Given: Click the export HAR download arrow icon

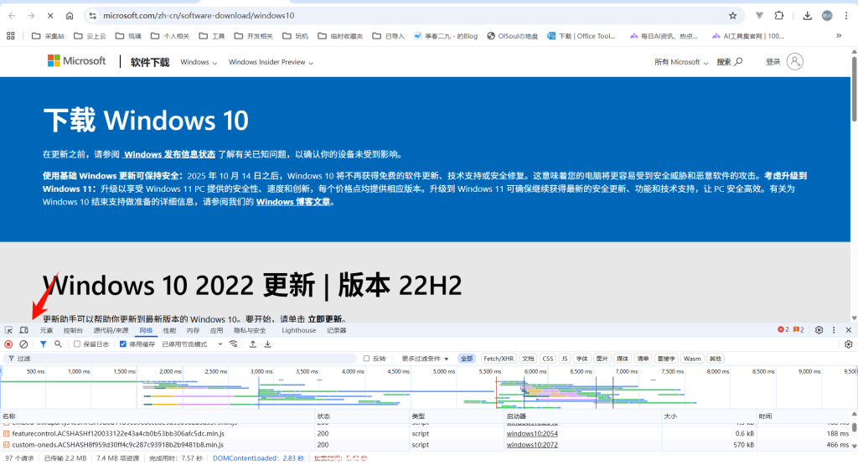Looking at the screenshot, I should 267,344.
